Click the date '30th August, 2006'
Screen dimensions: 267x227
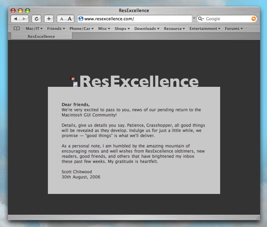81,177
